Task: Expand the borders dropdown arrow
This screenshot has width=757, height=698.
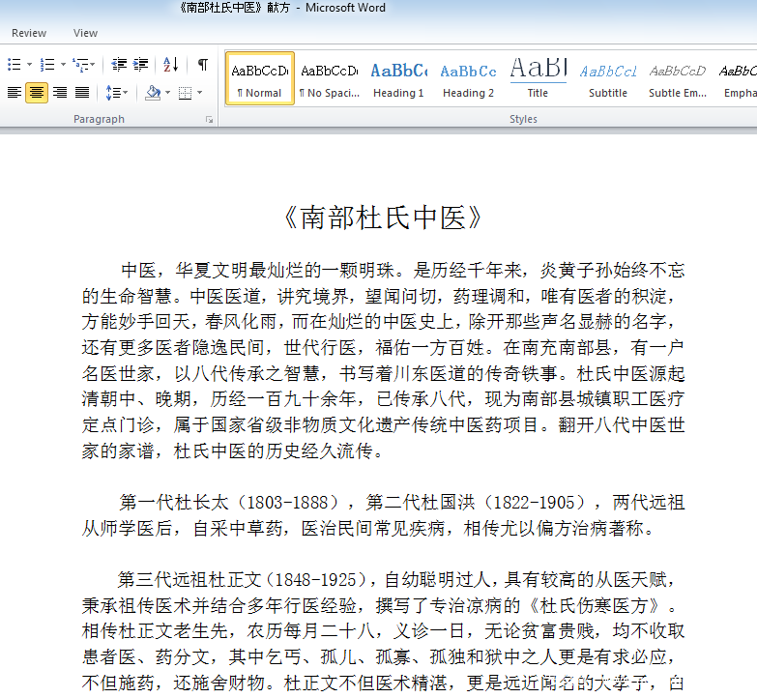Action: (x=199, y=93)
